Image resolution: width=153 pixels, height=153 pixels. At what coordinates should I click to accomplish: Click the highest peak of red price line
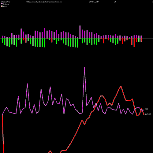tap(121, 87)
